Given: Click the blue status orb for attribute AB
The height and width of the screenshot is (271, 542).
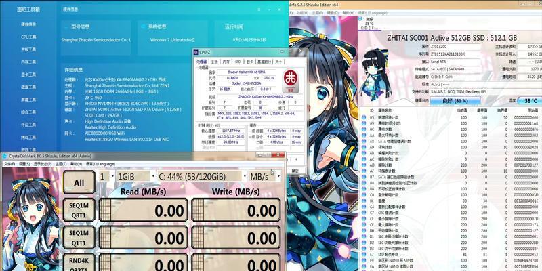Looking at the screenshot, I should click(x=364, y=153).
